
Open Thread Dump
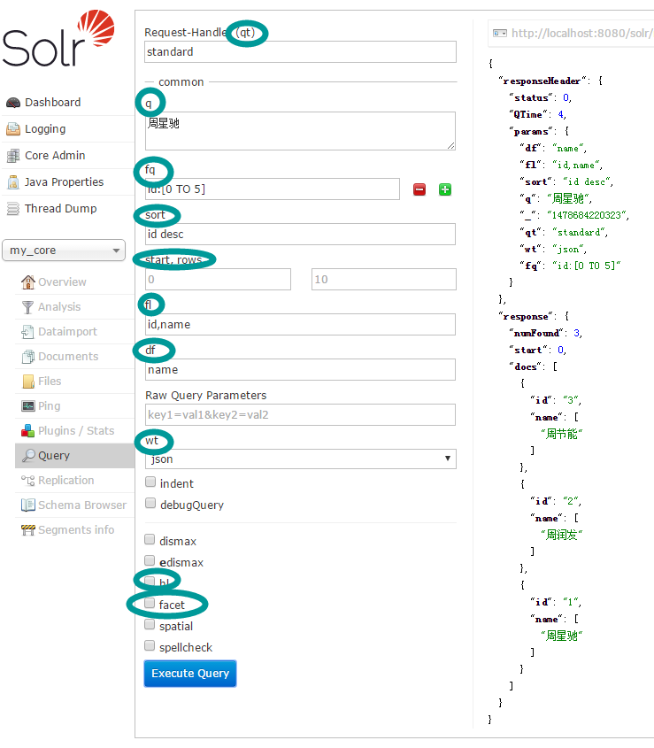point(60,209)
